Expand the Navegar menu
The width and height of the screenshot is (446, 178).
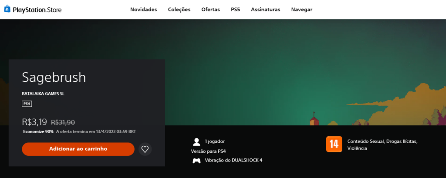[301, 10]
